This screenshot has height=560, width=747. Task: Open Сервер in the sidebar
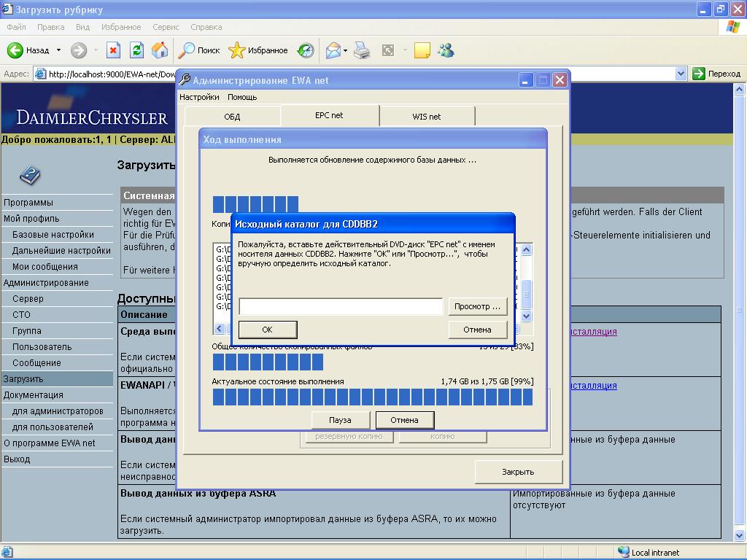(x=28, y=298)
